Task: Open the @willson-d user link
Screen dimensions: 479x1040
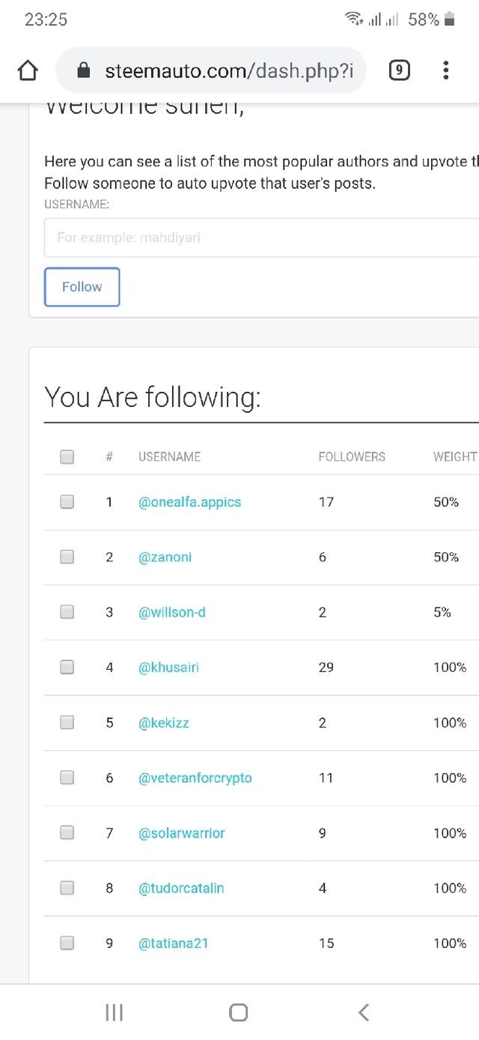Action: 172,612
